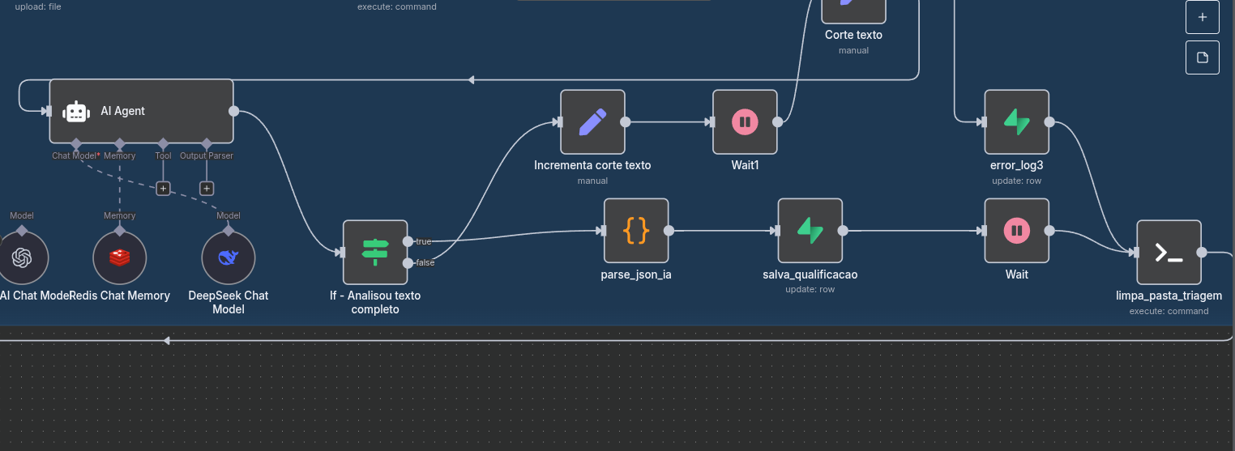Click the AI Agent main output connector
Image resolution: width=1235 pixels, height=451 pixels.
pos(233,111)
